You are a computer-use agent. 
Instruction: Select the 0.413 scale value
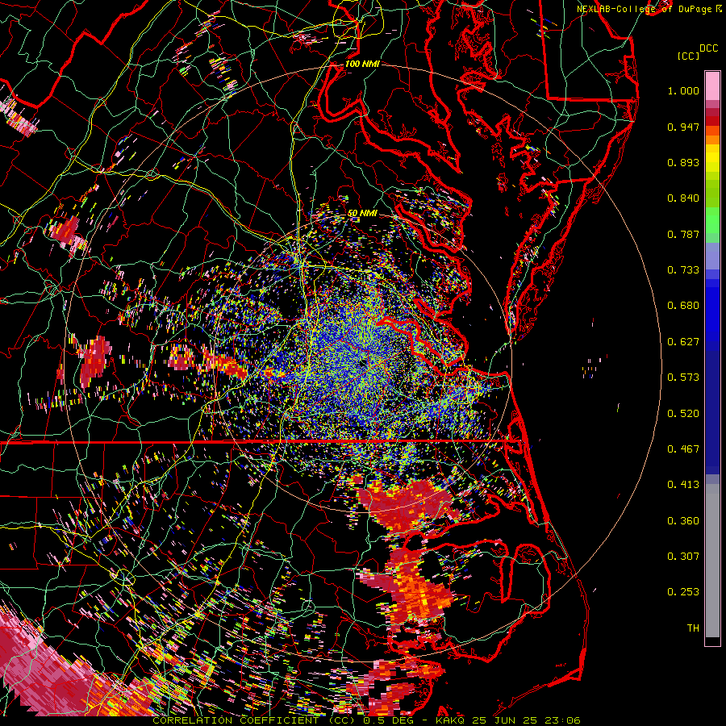tap(683, 485)
